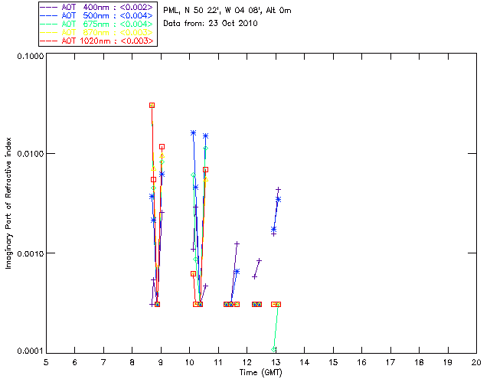
Task: Click the x-axis tick label 19
Action: (x=448, y=362)
